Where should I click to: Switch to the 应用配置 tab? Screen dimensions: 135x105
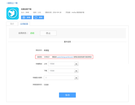[24, 24]
